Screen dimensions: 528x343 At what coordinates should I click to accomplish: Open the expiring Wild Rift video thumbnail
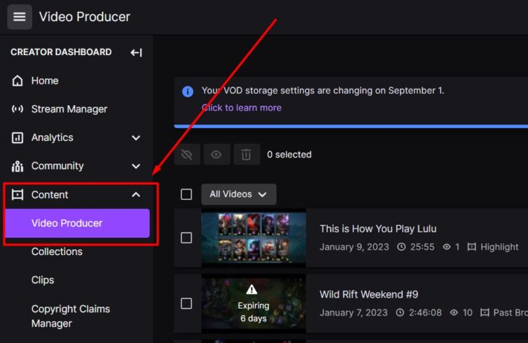pos(254,304)
